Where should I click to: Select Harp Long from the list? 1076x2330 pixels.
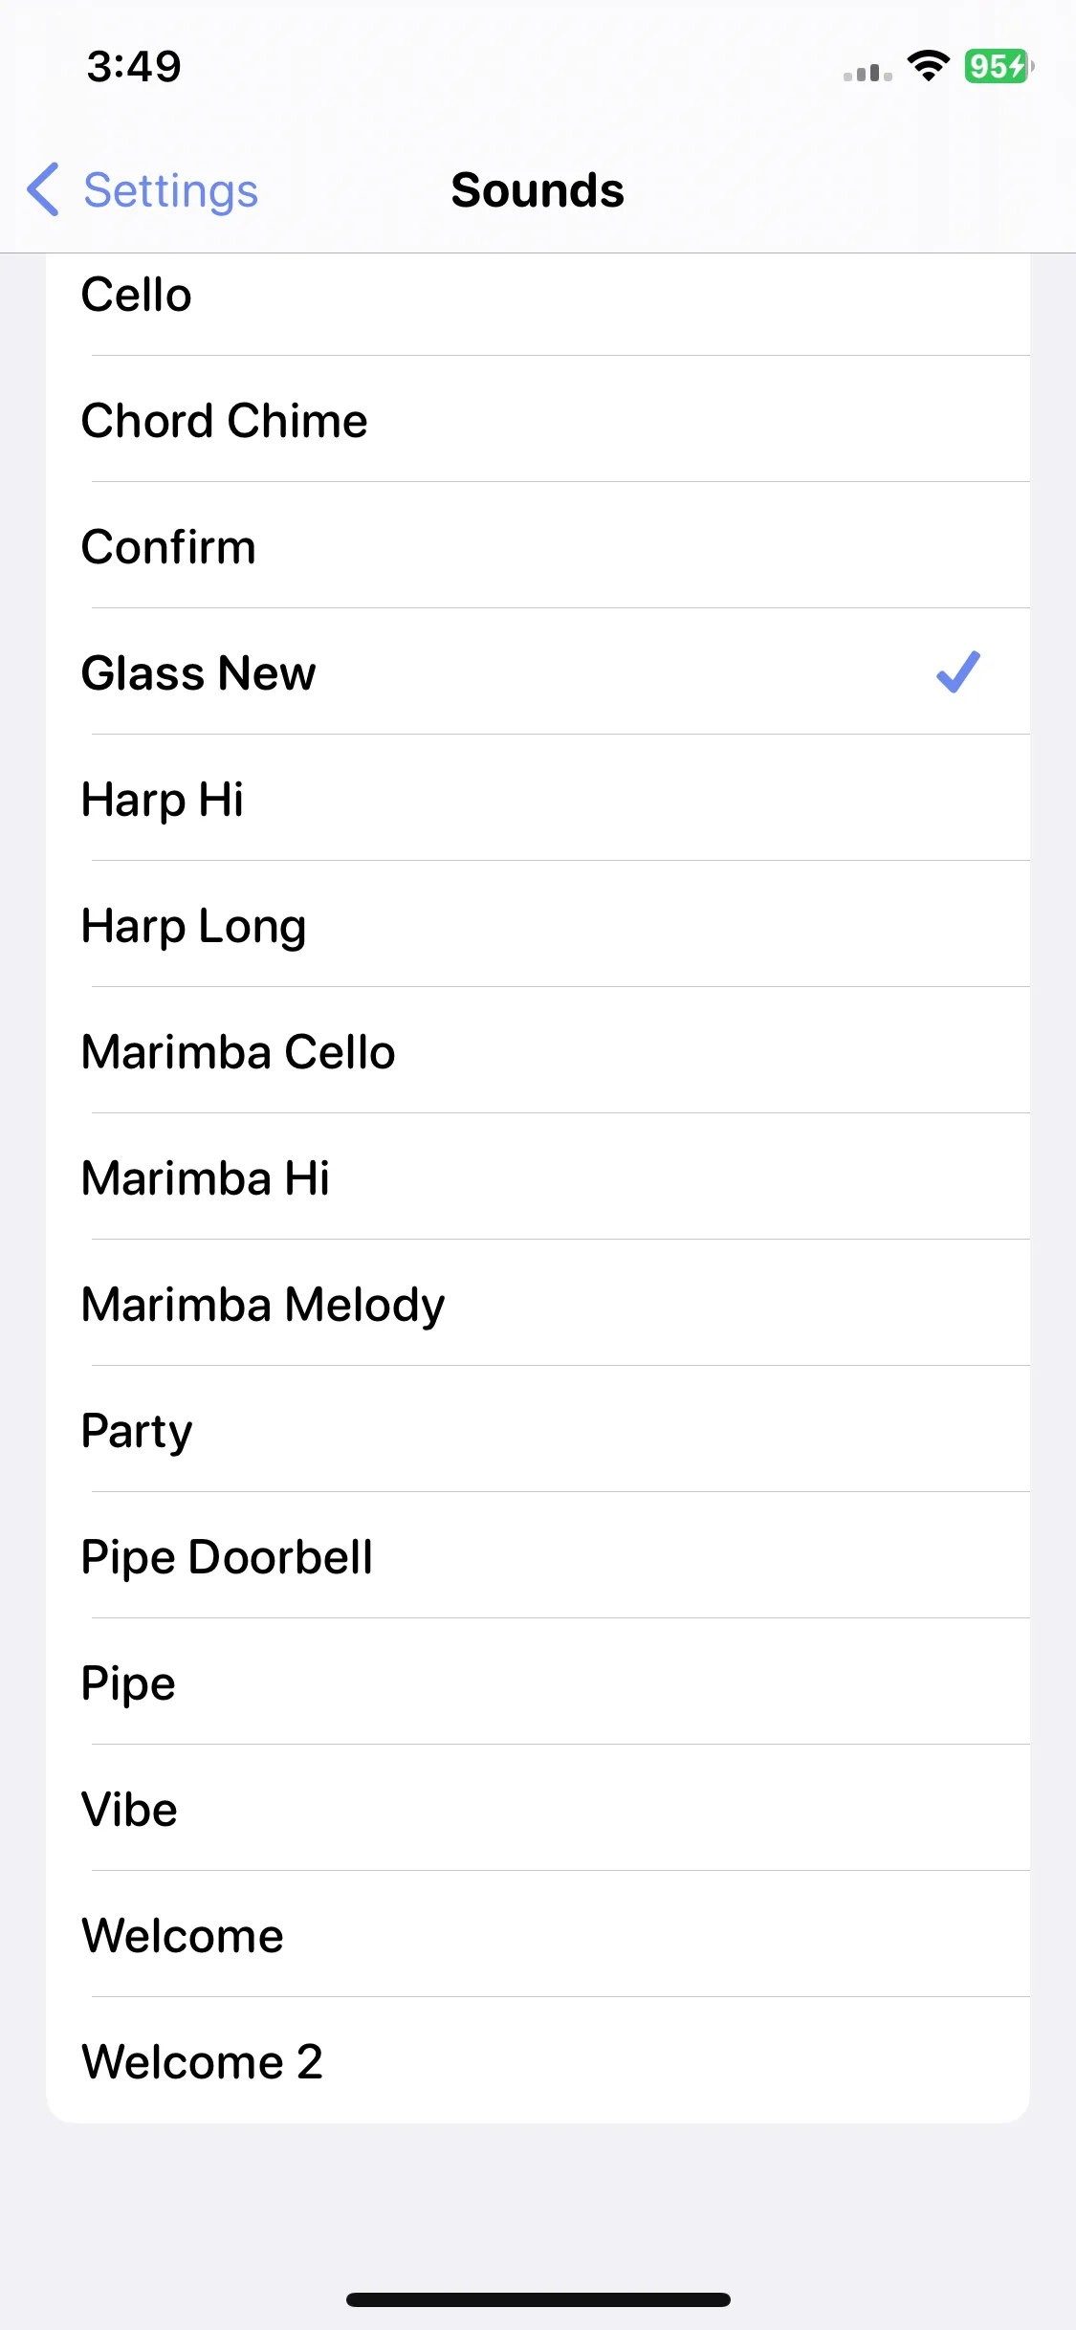pyautogui.click(x=538, y=925)
